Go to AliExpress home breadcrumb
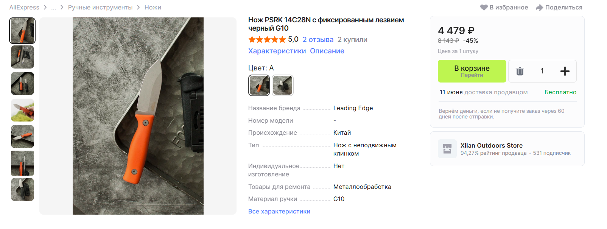 click(x=24, y=8)
